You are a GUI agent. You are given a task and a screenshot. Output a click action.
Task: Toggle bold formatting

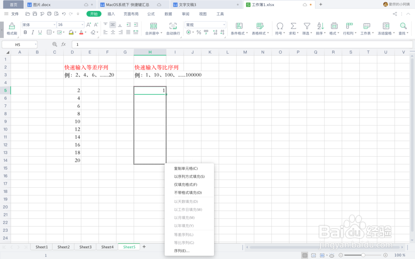click(25, 32)
